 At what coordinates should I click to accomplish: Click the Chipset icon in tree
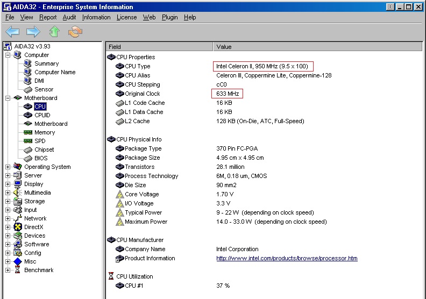point(28,149)
